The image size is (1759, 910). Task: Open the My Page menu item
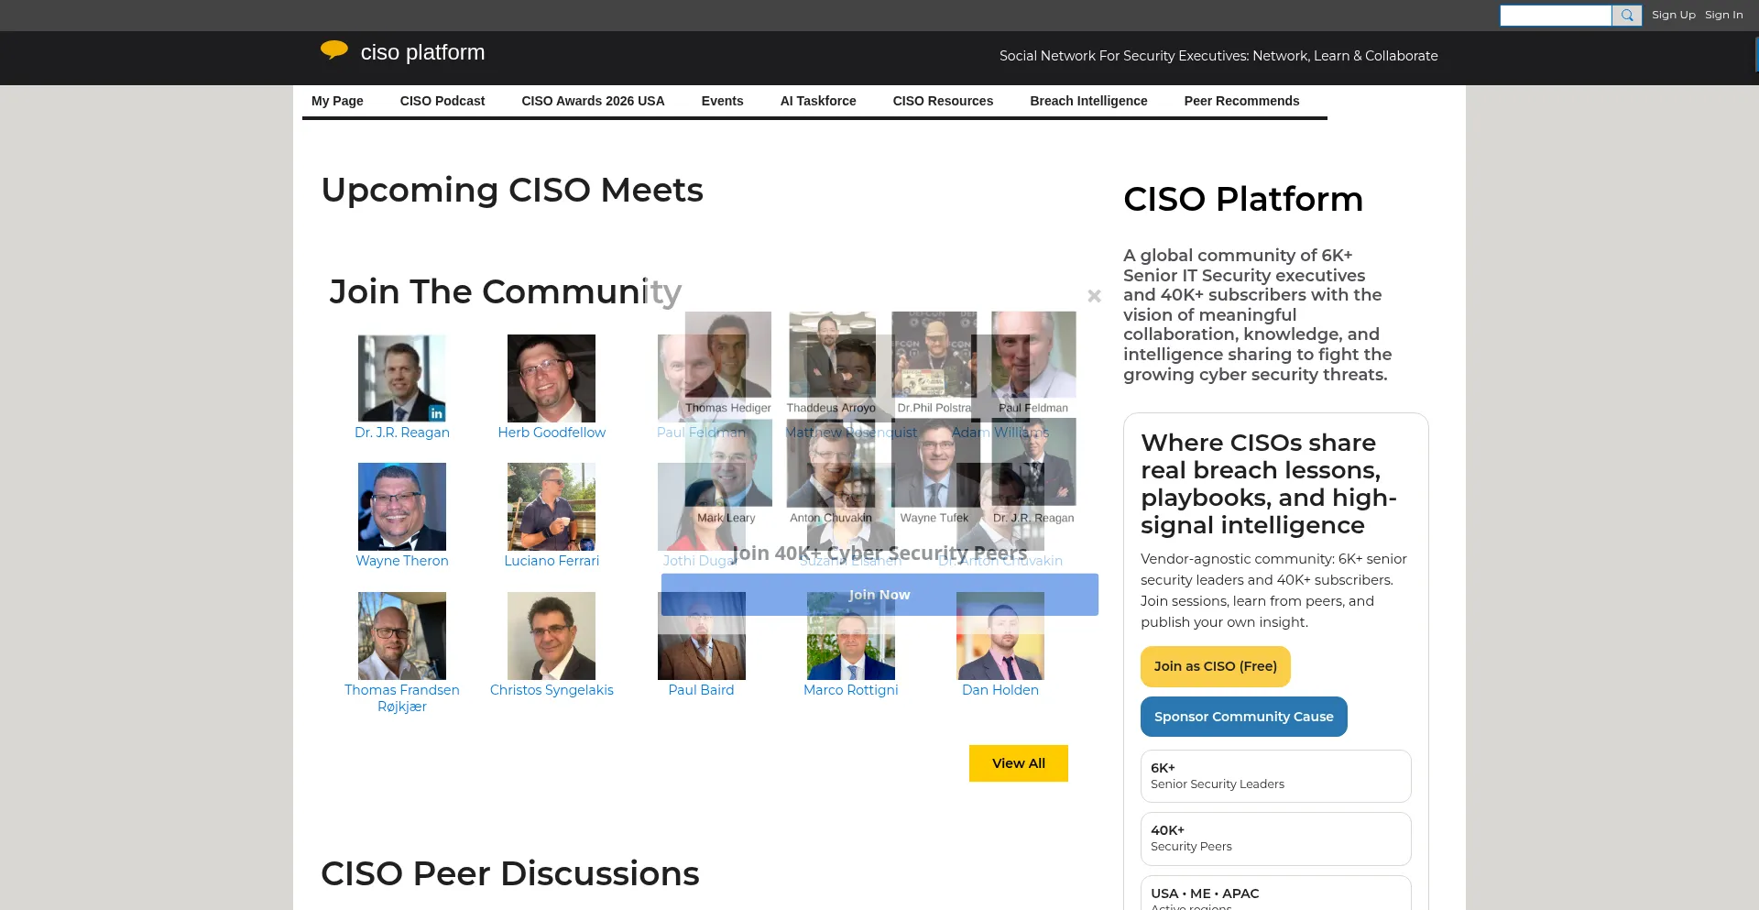point(337,101)
